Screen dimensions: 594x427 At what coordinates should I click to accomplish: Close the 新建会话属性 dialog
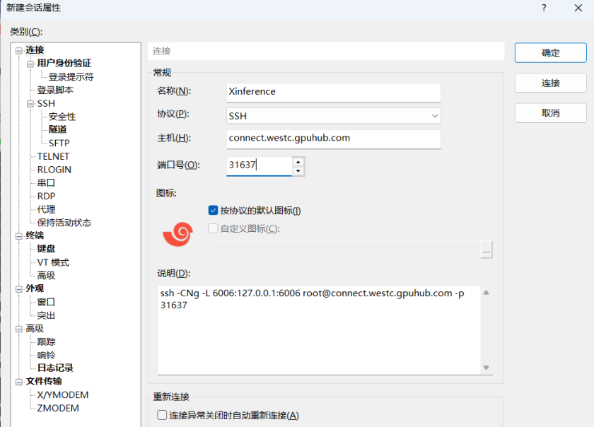(578, 8)
